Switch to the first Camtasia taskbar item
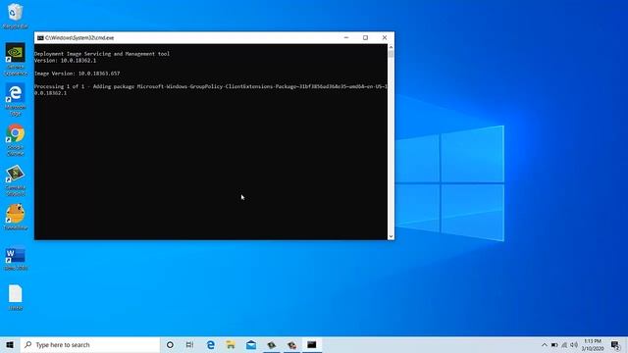Screen dimensions: 628x353 point(272,344)
